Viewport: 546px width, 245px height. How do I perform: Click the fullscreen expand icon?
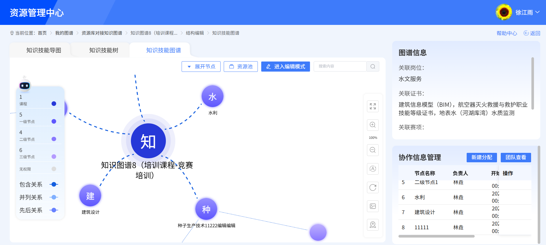(373, 106)
